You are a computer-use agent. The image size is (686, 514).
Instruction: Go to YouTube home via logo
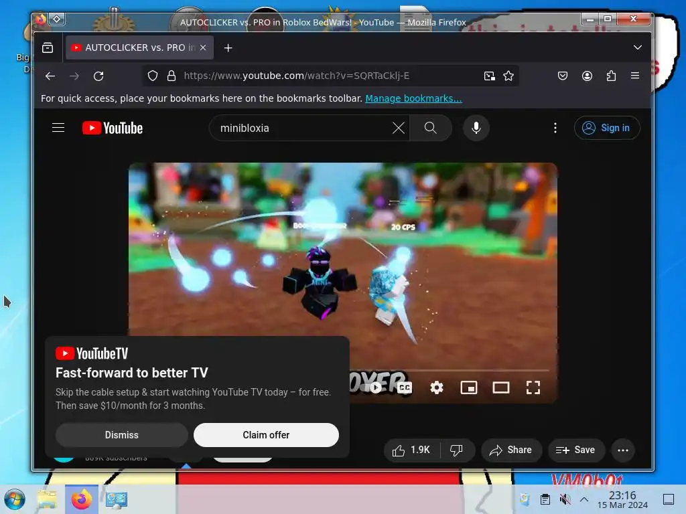tap(113, 128)
